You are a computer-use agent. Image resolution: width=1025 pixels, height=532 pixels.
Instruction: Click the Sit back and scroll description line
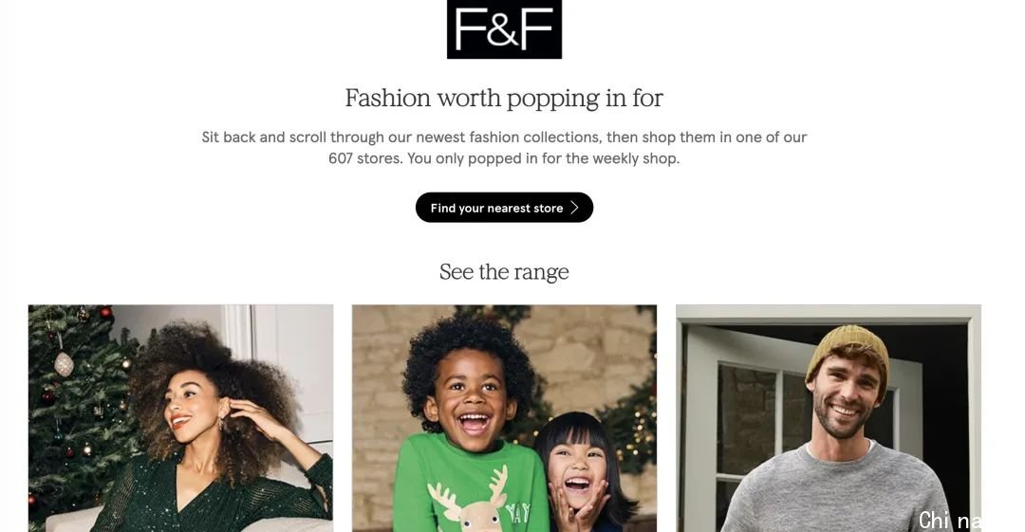pos(504,138)
